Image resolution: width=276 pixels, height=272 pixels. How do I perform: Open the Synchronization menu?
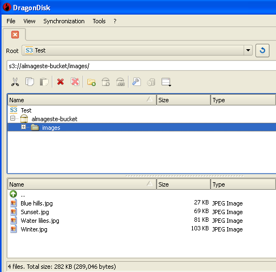point(64,21)
